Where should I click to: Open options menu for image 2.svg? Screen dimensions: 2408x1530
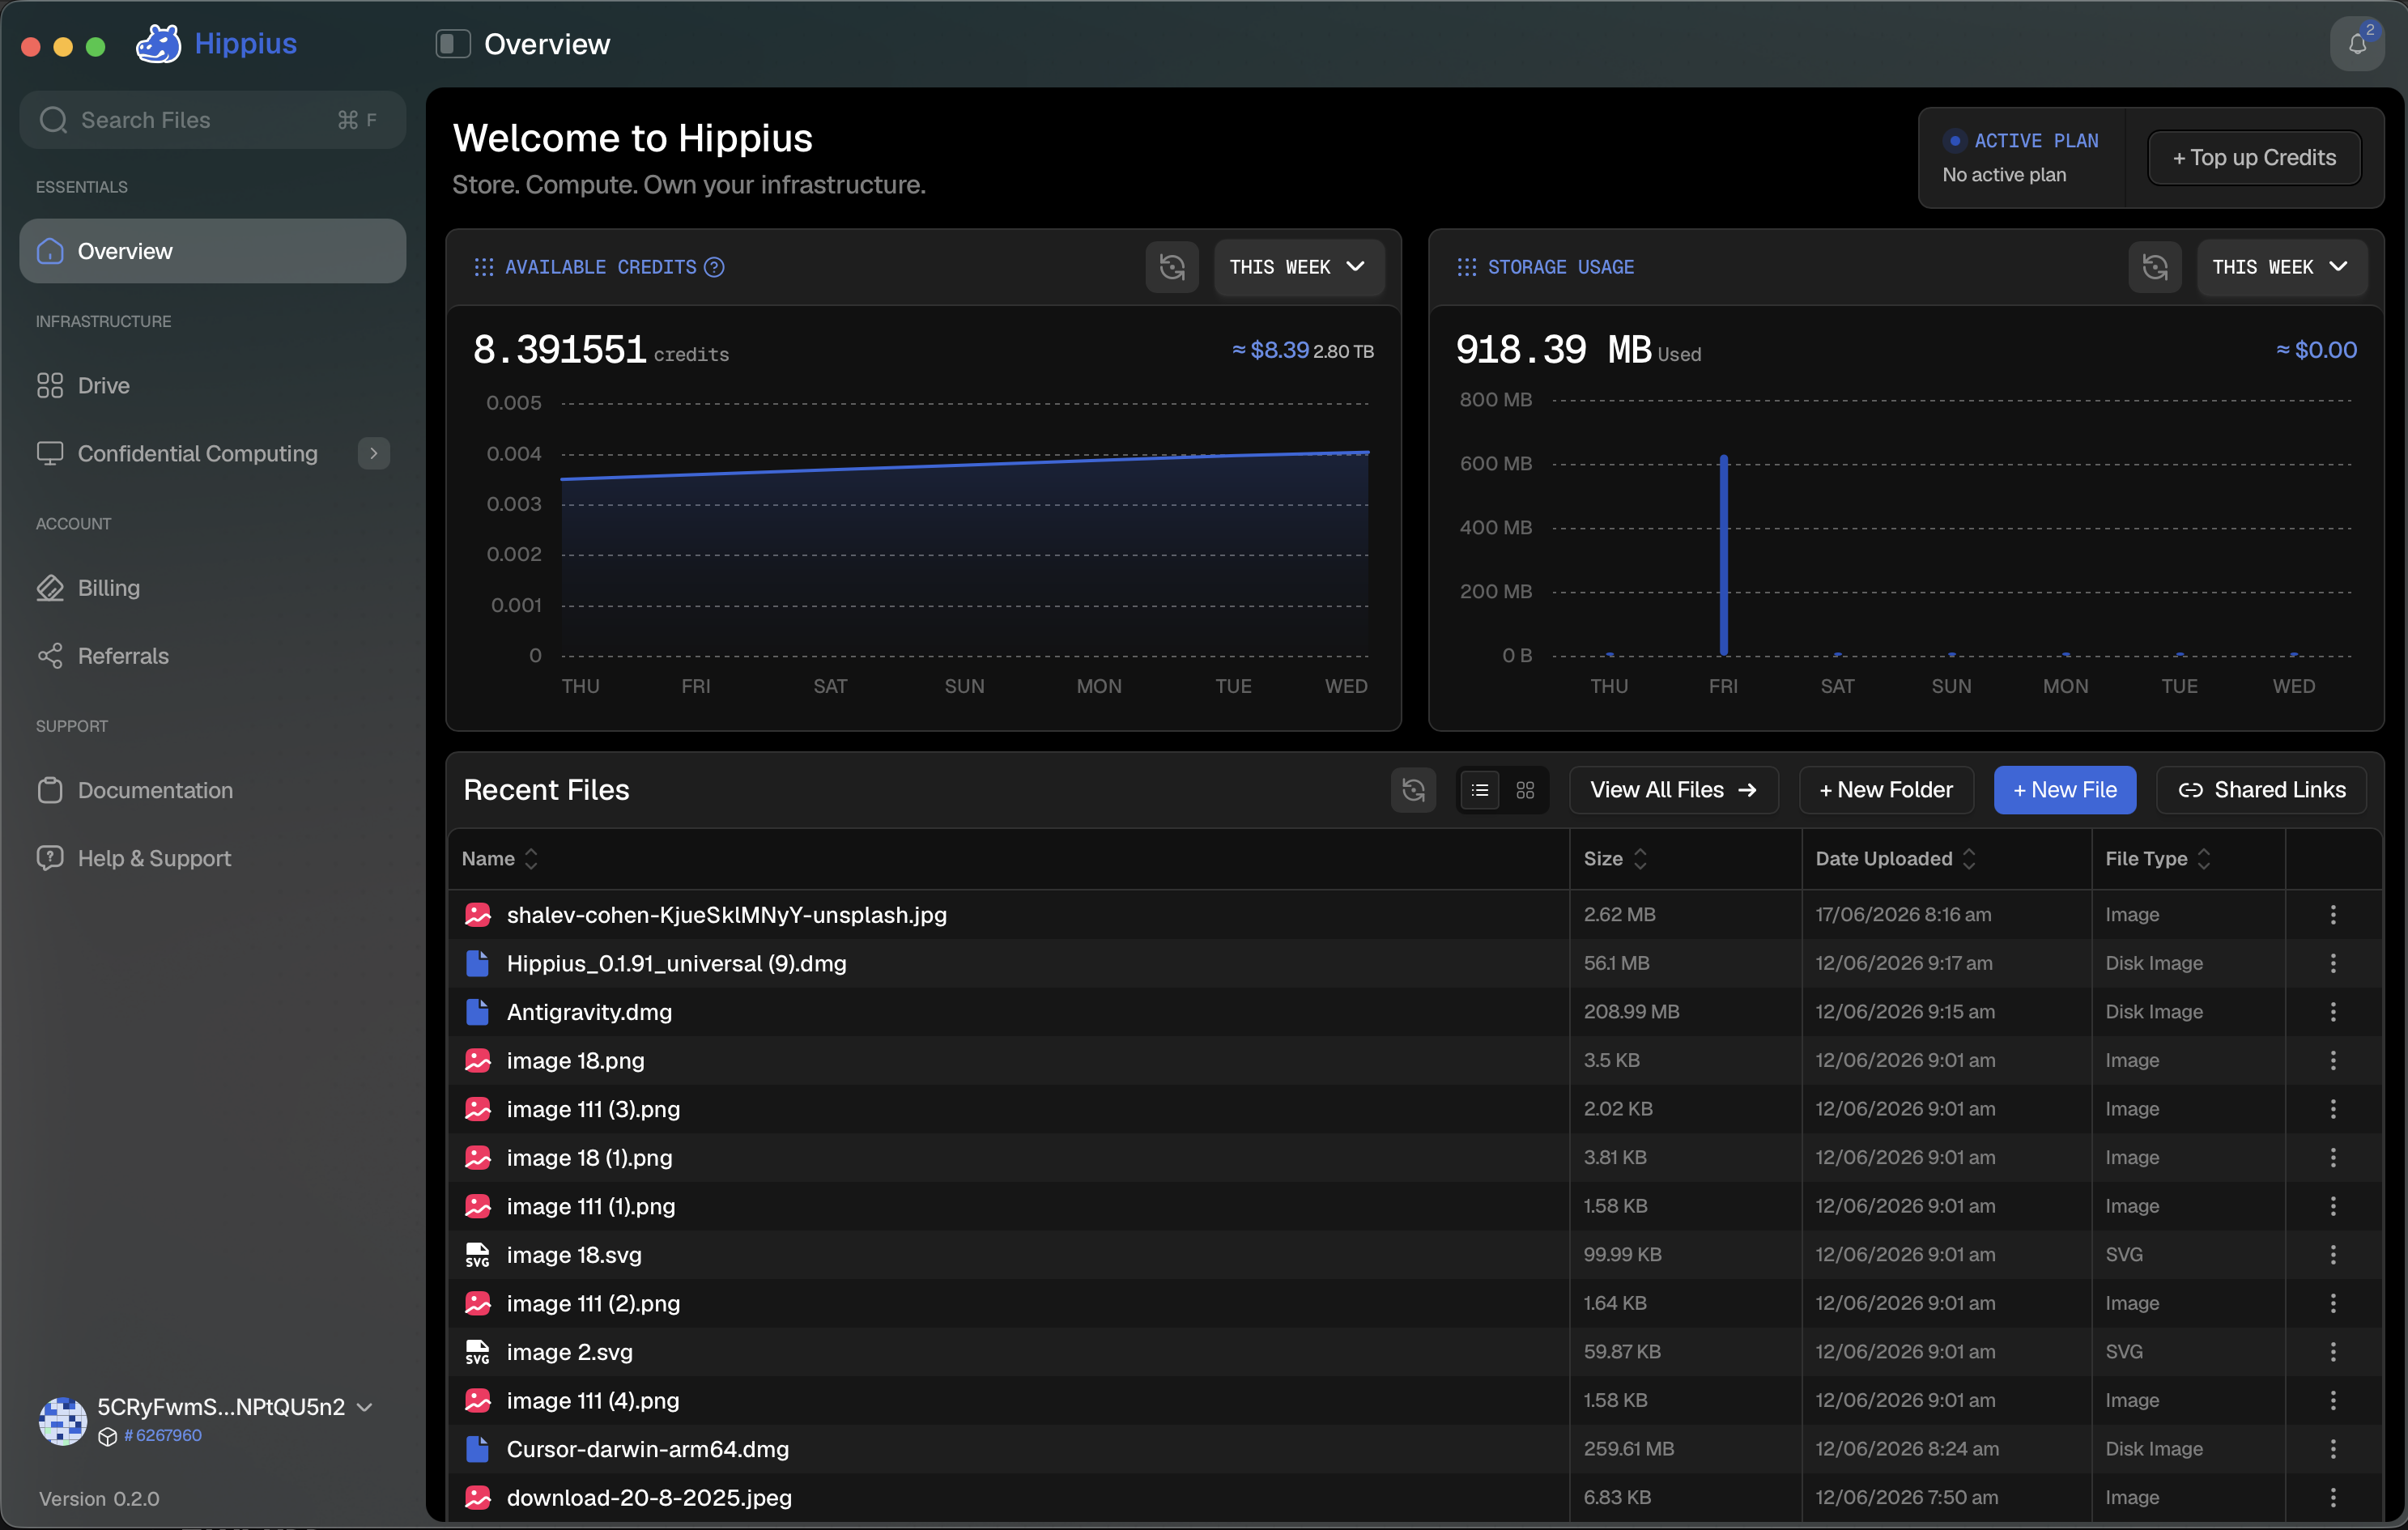(x=2333, y=1351)
